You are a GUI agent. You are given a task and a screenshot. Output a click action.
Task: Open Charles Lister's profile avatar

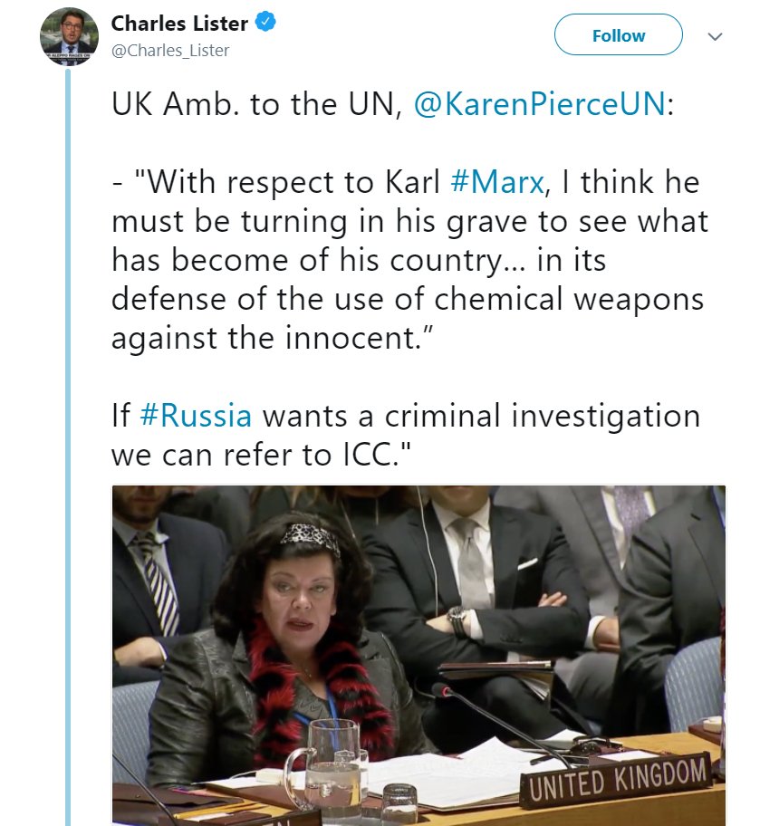pyautogui.click(x=69, y=36)
